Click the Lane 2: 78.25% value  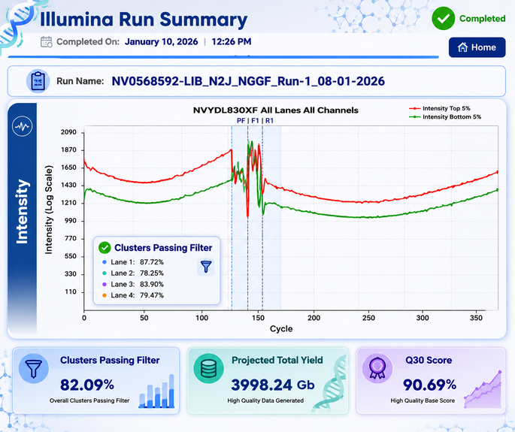[x=152, y=273]
